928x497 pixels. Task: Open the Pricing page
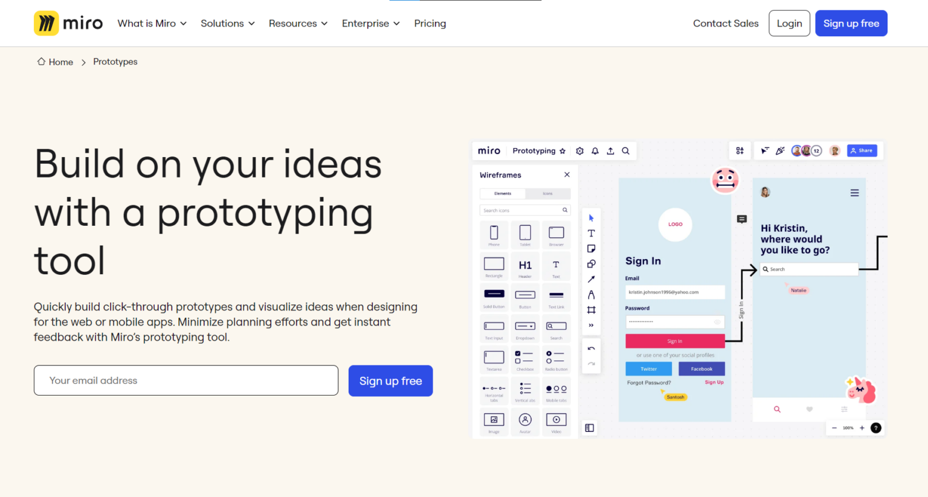(x=430, y=23)
